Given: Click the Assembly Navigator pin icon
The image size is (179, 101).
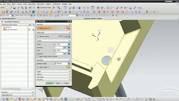Looking at the screenshot, I should 2,22.
